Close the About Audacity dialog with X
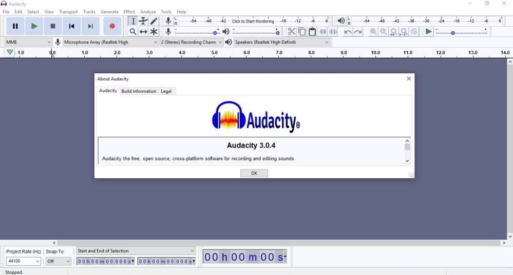This screenshot has height=275, width=513. (409, 79)
